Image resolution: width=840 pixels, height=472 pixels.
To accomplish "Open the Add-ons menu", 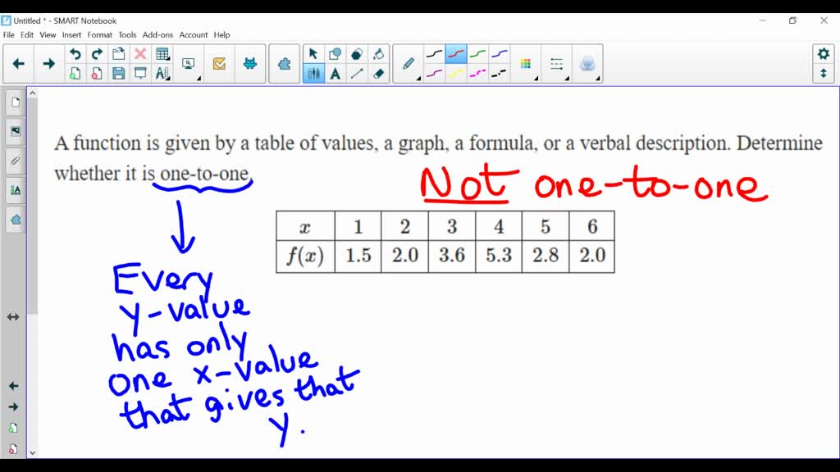I will pos(157,35).
